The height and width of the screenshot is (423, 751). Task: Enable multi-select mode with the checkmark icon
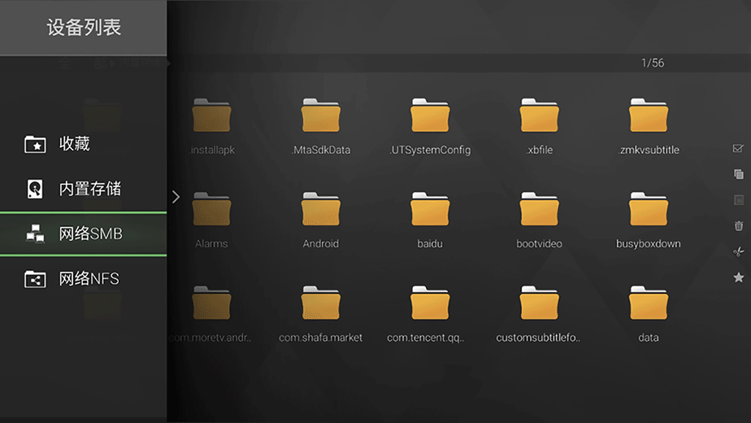click(x=738, y=148)
